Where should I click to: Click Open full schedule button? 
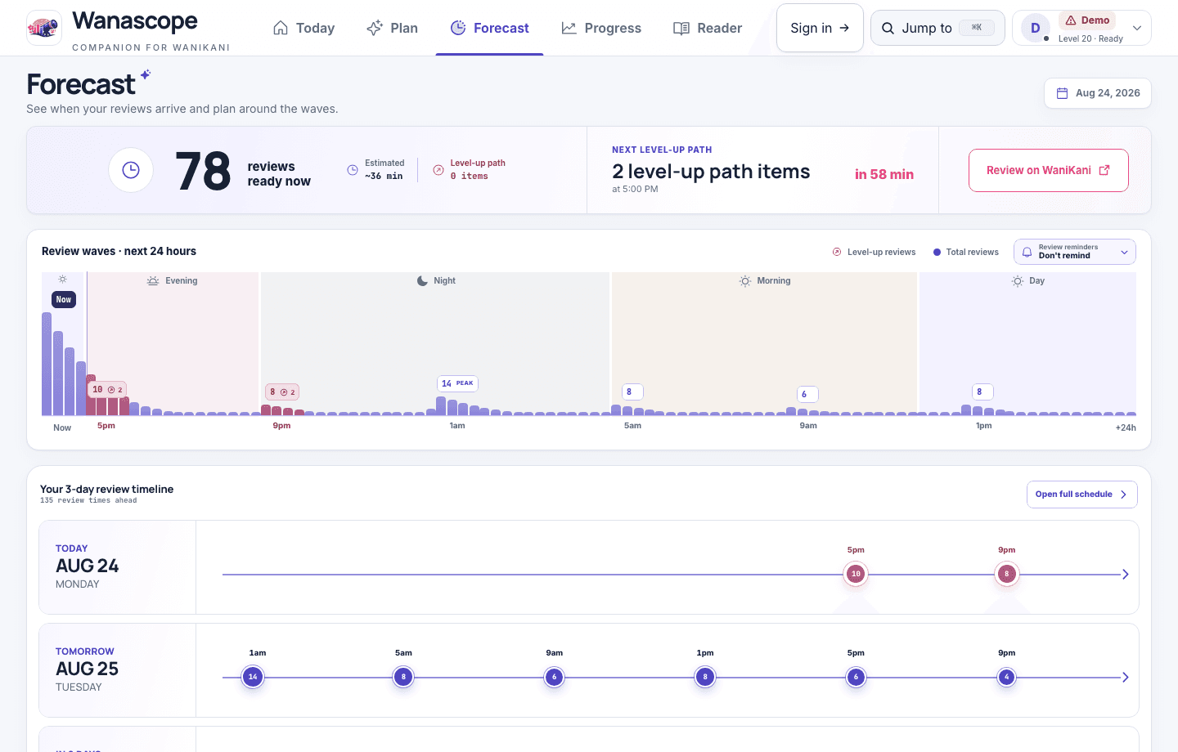[x=1082, y=495]
